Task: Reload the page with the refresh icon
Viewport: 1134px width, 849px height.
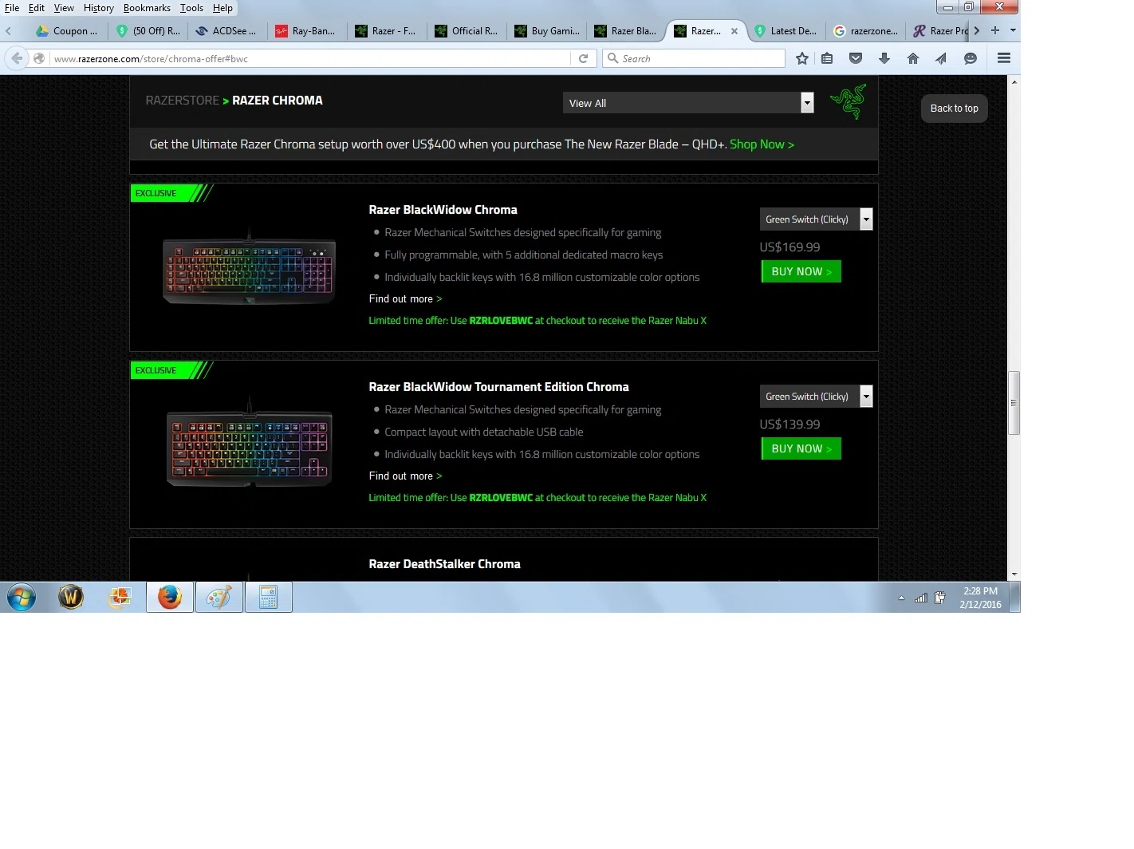Action: tap(583, 58)
